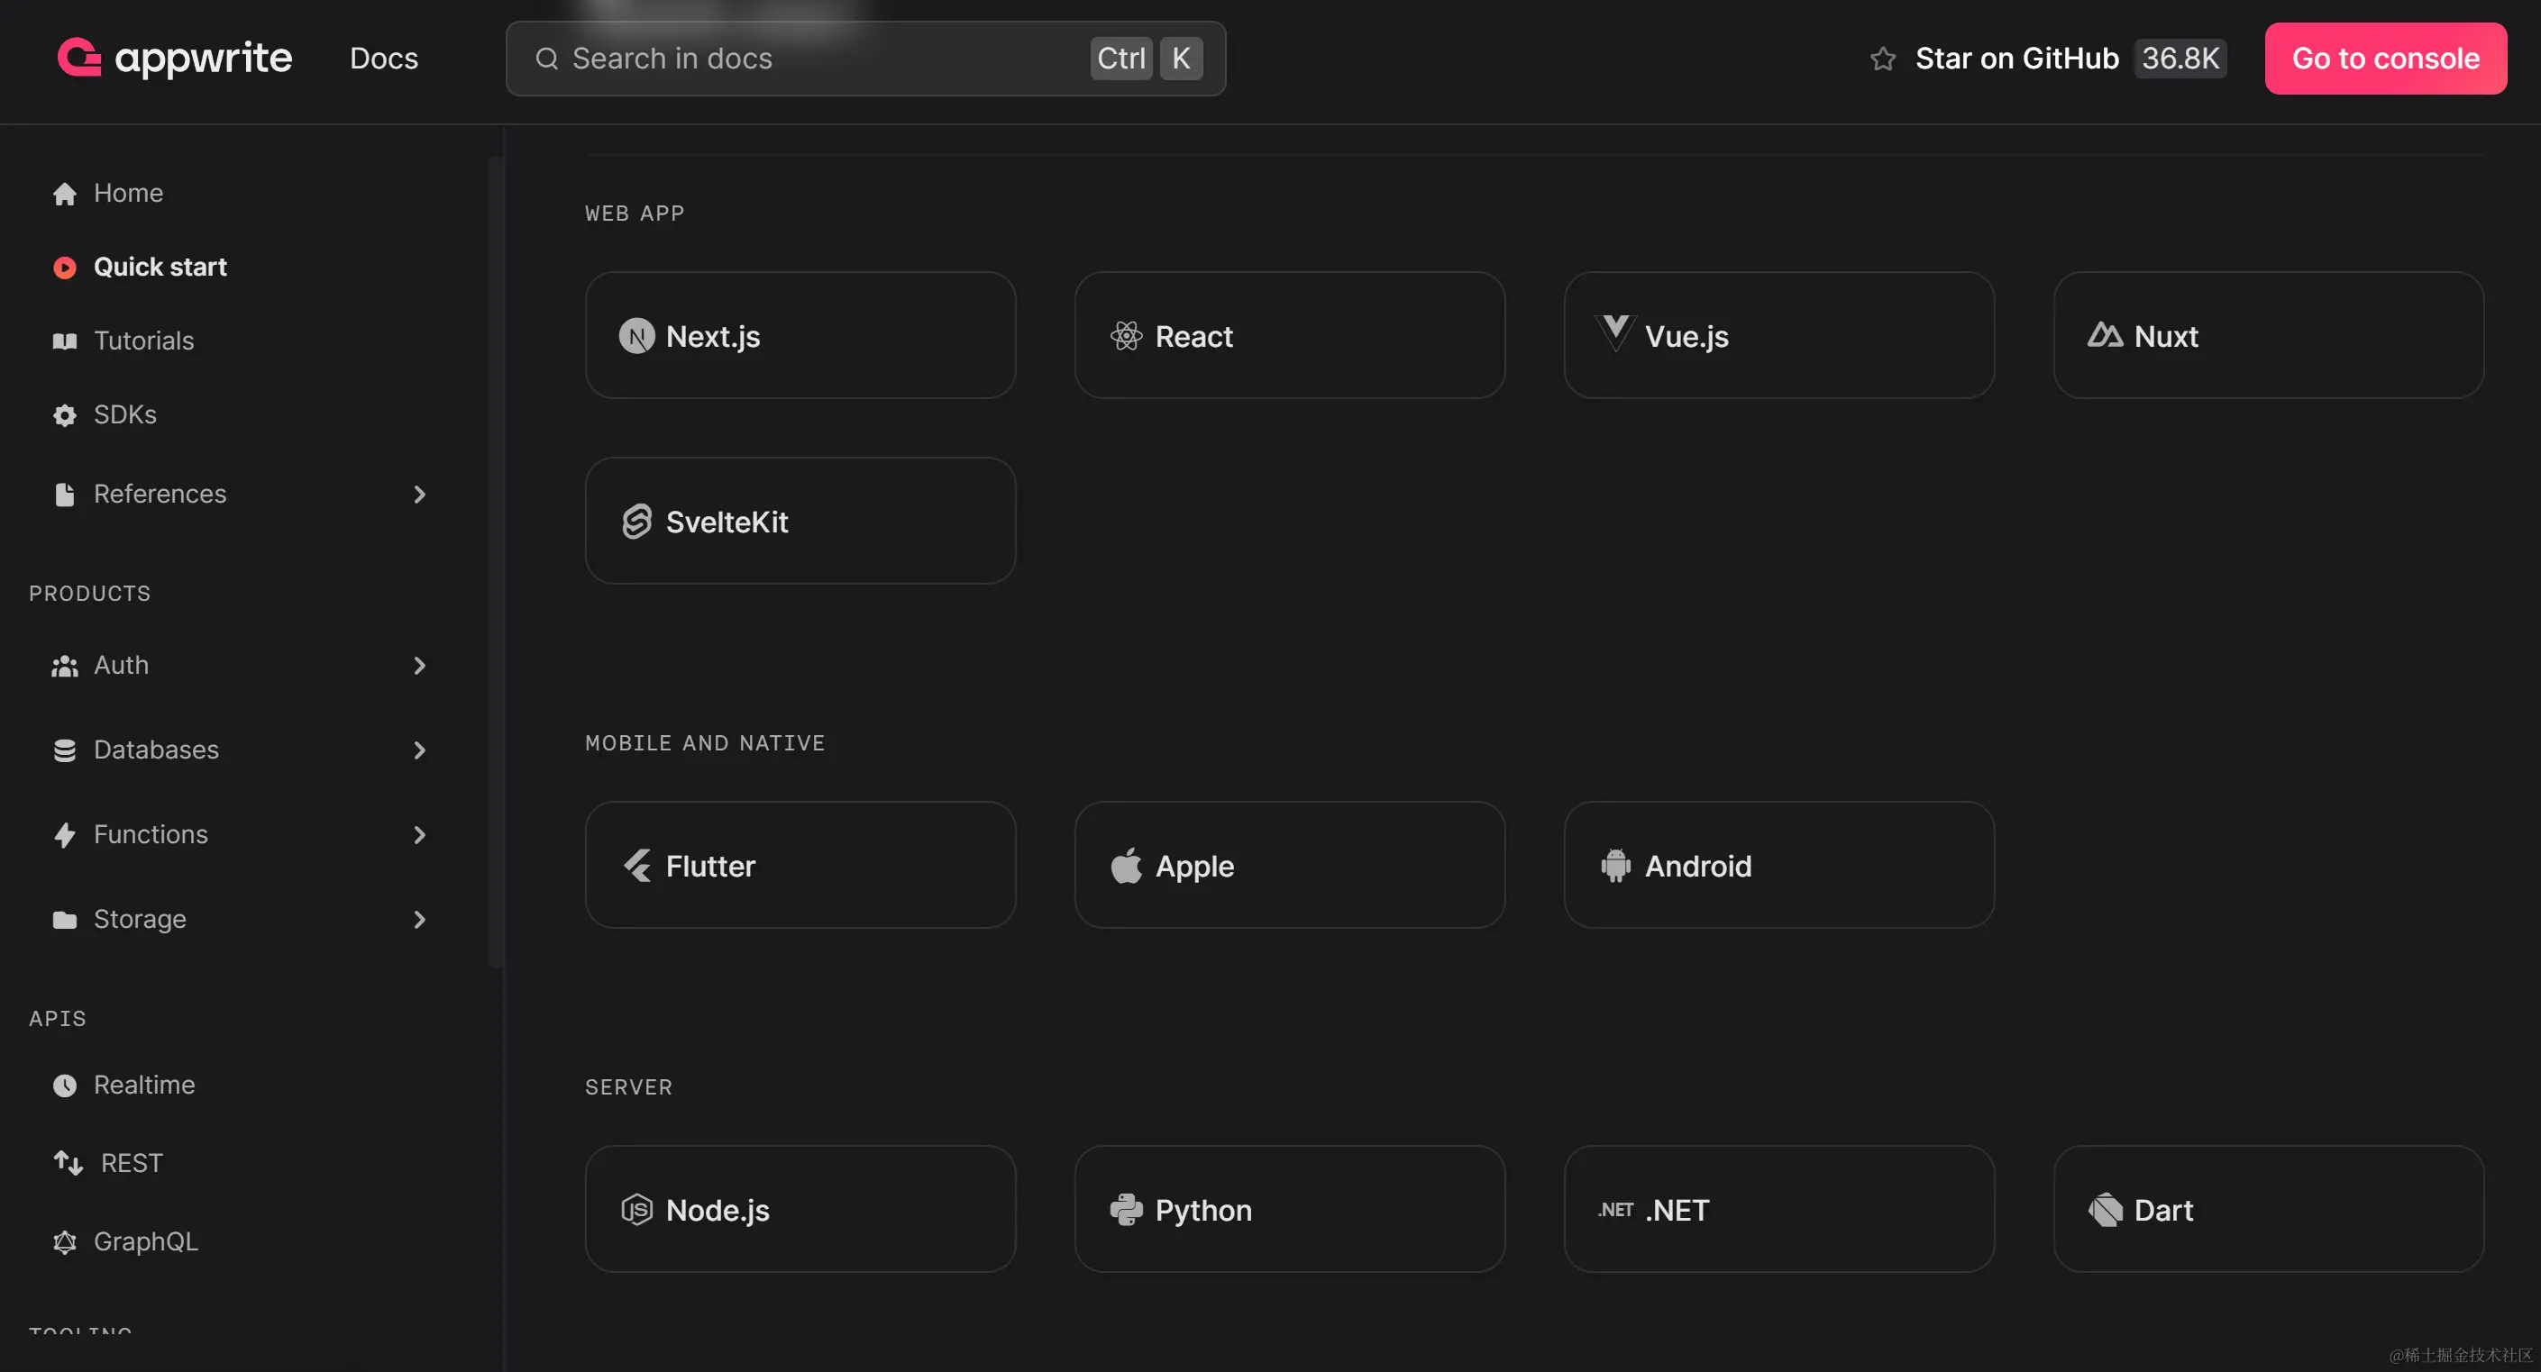Screen dimensions: 2541x1372
Task: Click the Nuxt mountain icon
Action: click(x=2104, y=336)
